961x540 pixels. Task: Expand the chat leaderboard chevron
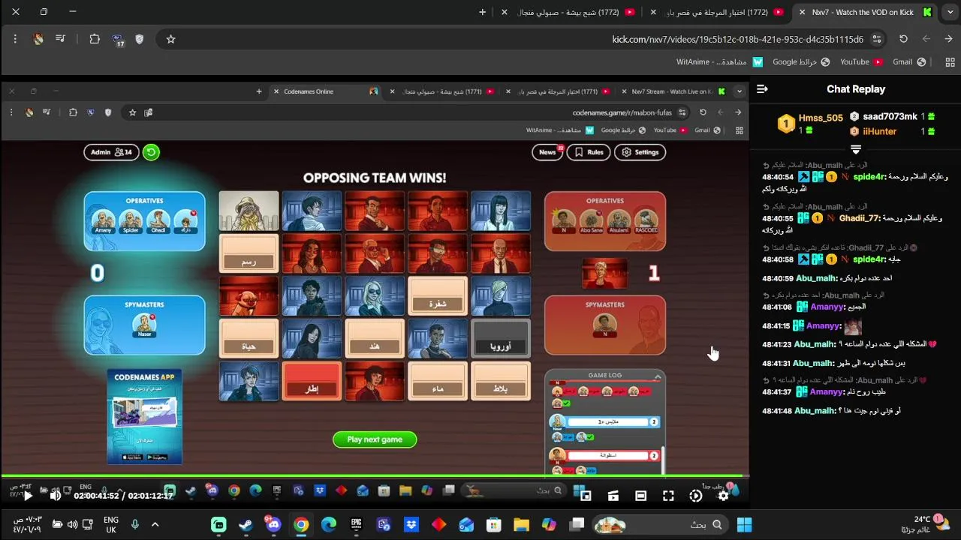(855, 149)
